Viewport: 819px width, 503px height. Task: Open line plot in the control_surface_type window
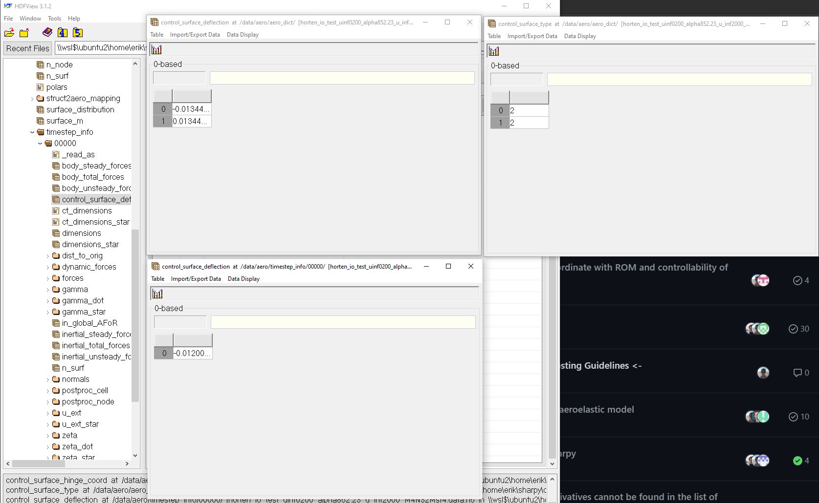[495, 51]
